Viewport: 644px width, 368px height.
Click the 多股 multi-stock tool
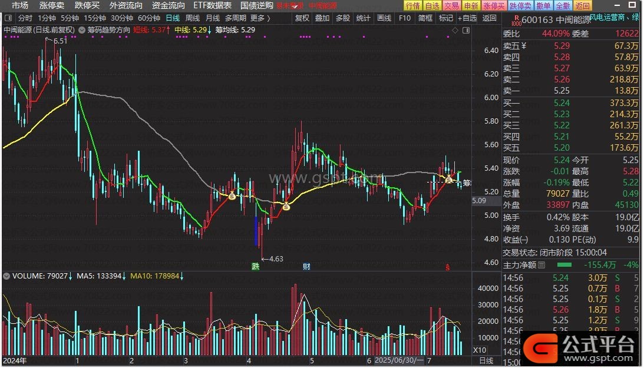[343, 18]
